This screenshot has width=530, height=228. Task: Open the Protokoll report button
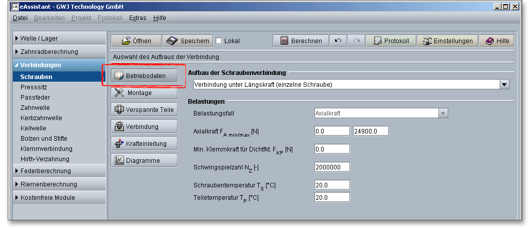pyautogui.click(x=391, y=41)
